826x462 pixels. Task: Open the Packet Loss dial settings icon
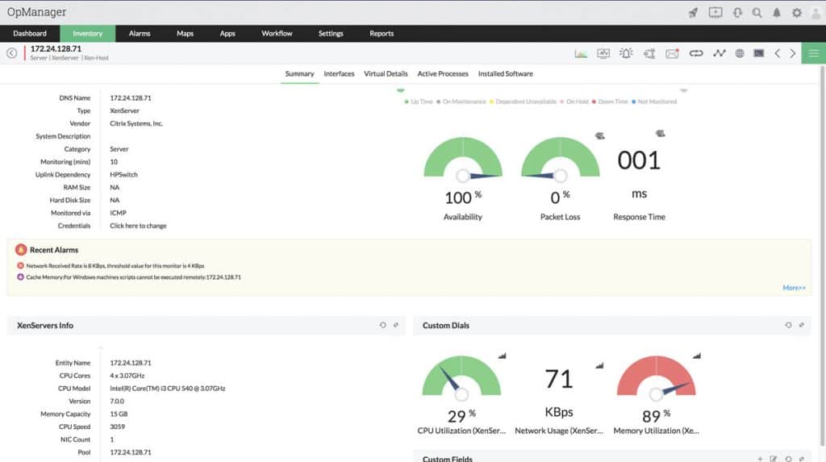tap(599, 136)
